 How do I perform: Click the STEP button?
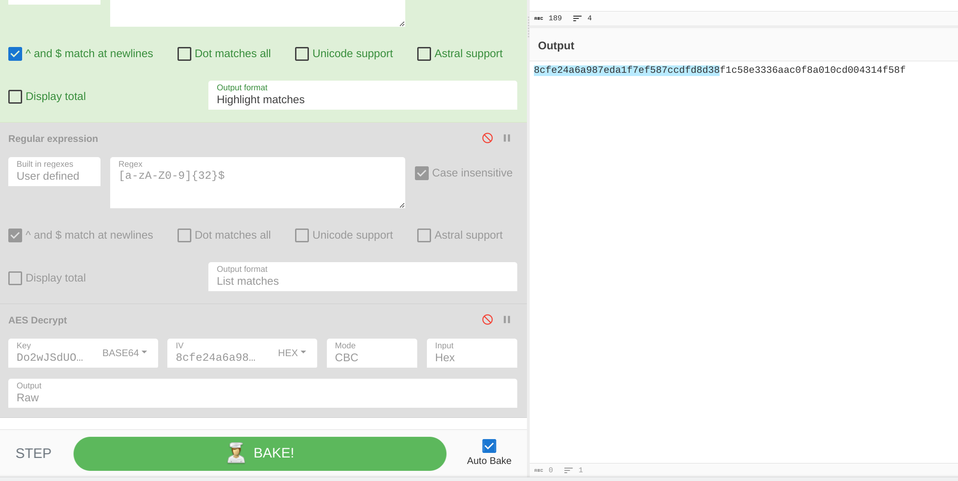point(33,453)
